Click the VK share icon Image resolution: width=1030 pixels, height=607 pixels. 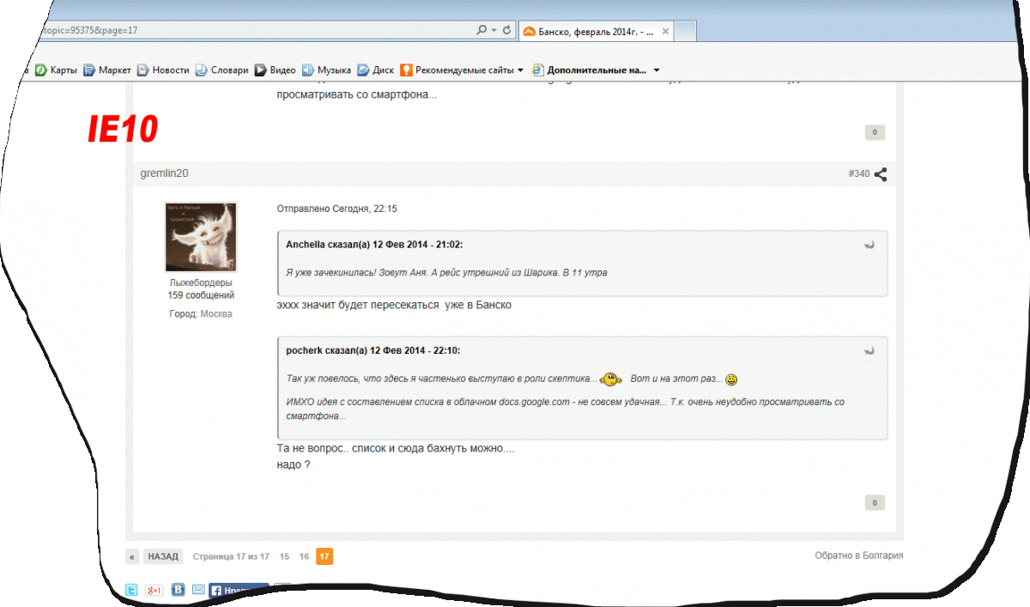pos(179,591)
